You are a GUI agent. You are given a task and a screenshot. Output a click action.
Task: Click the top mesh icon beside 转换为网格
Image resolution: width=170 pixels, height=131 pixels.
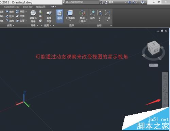(40, 12)
